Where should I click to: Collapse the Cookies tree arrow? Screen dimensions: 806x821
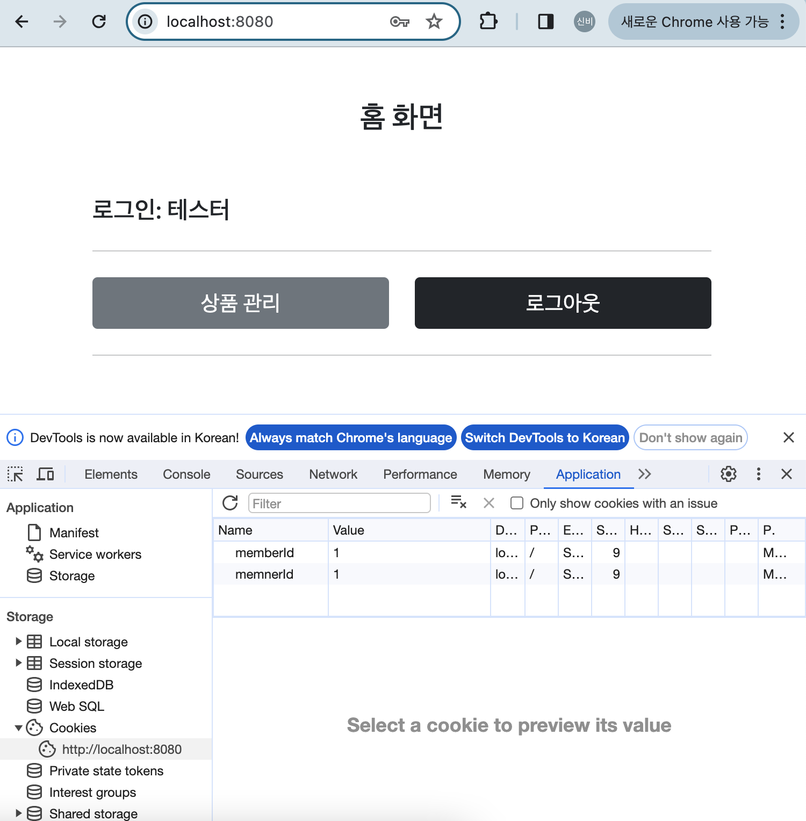(x=18, y=728)
